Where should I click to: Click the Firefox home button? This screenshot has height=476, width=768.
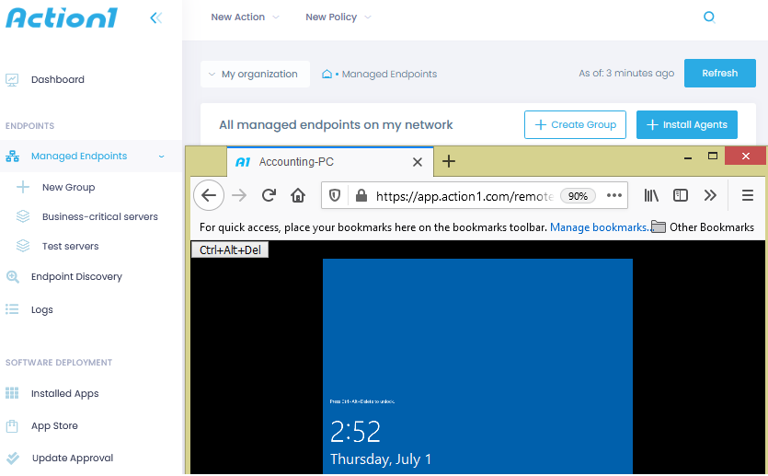[x=298, y=195]
